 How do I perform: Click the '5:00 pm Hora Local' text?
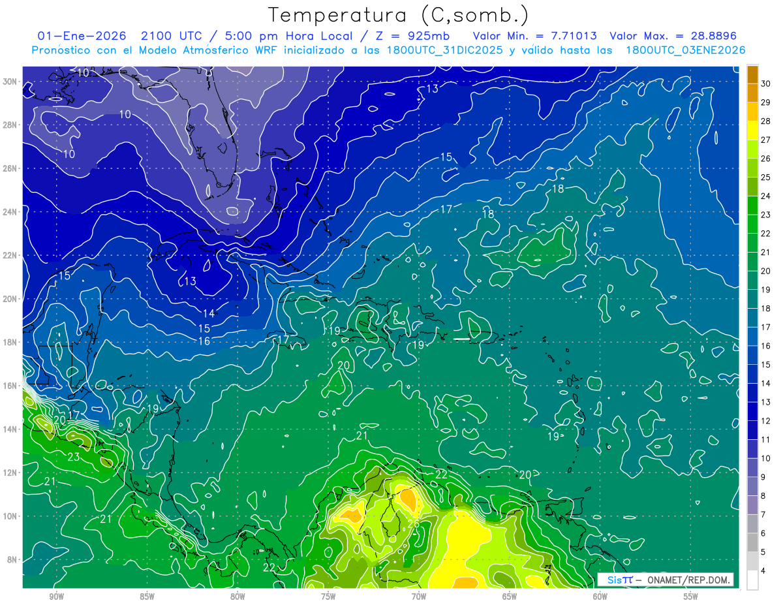click(x=288, y=36)
